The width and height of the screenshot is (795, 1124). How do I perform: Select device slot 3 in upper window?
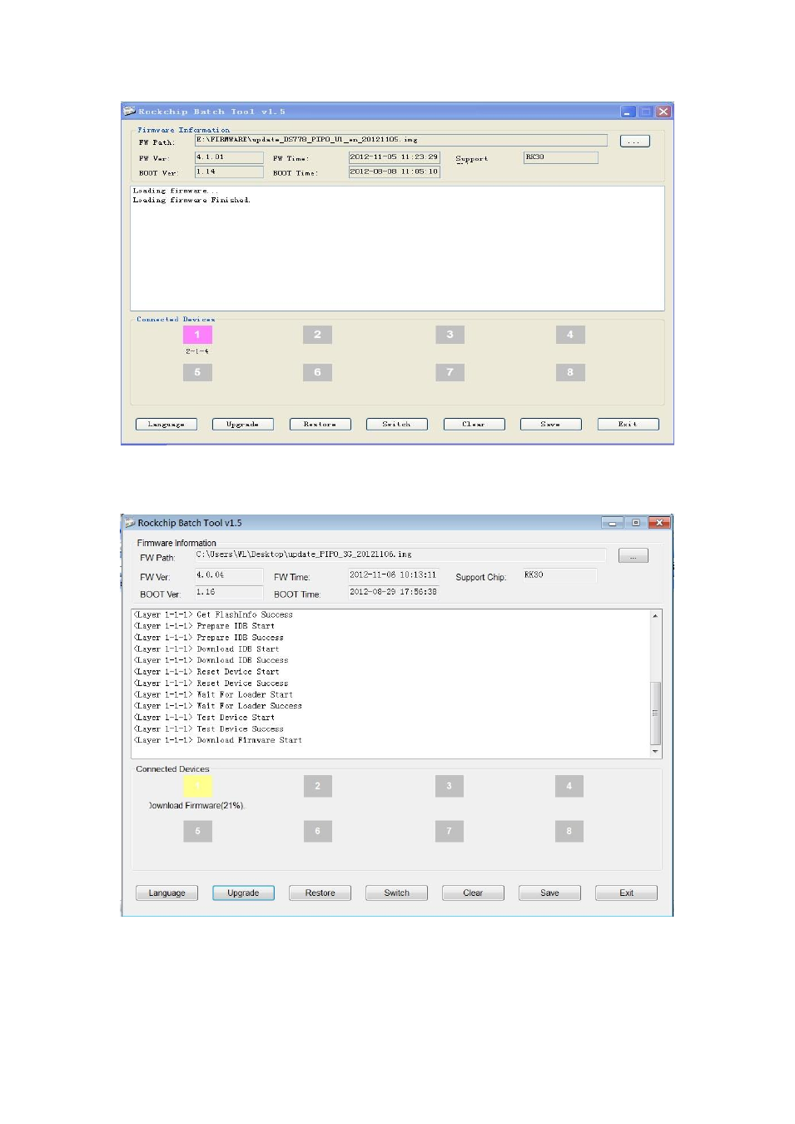click(450, 335)
